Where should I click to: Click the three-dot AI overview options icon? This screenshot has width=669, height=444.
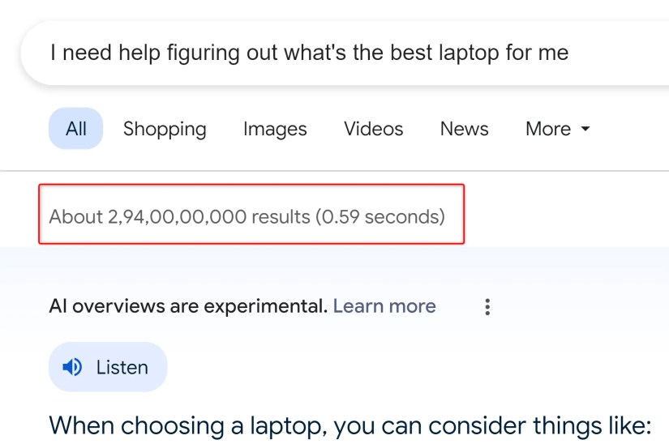coord(487,306)
